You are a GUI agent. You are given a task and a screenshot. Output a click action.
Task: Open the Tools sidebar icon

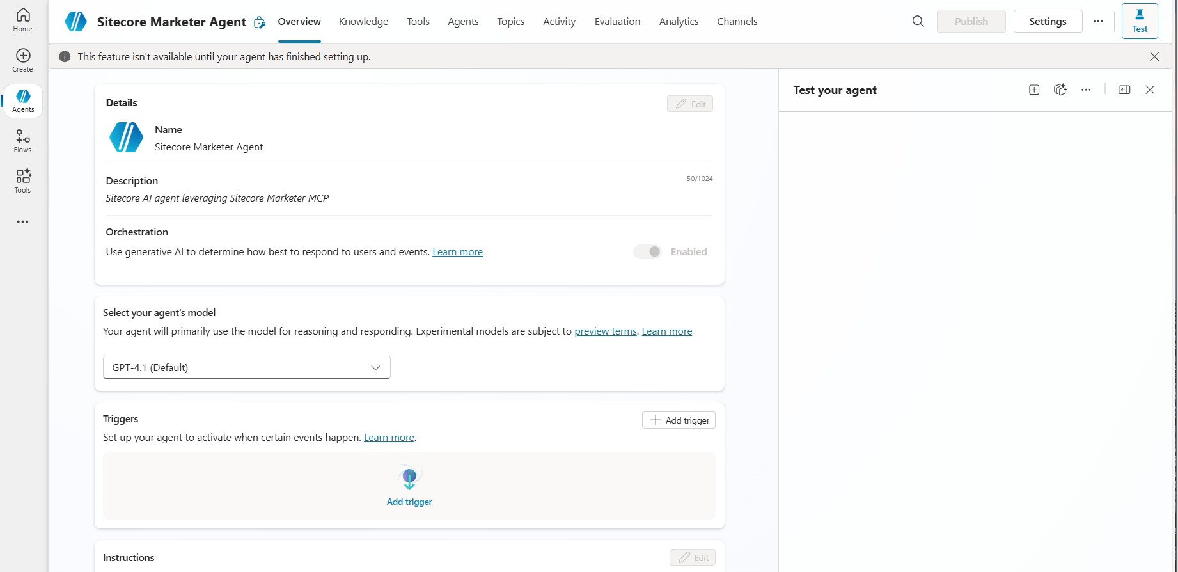click(x=23, y=181)
